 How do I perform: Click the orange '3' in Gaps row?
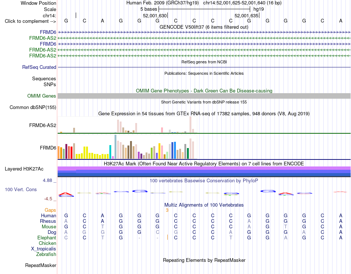pos(167,210)
